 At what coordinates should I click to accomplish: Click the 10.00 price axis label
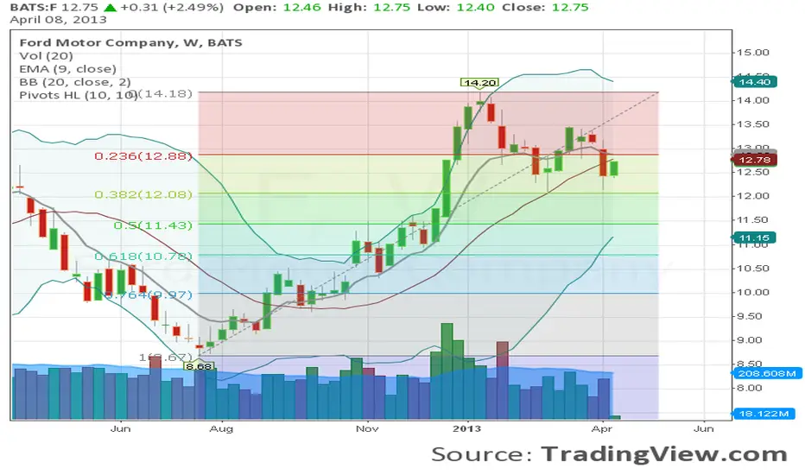pos(753,292)
